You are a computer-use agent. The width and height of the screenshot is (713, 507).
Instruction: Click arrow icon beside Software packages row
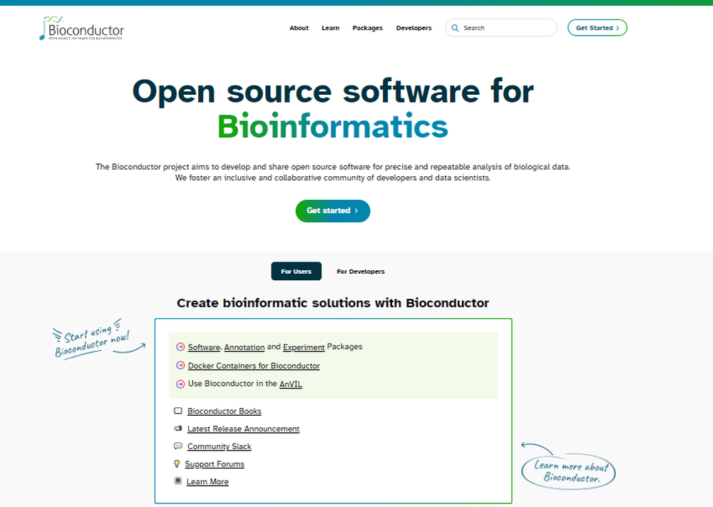[x=180, y=347]
